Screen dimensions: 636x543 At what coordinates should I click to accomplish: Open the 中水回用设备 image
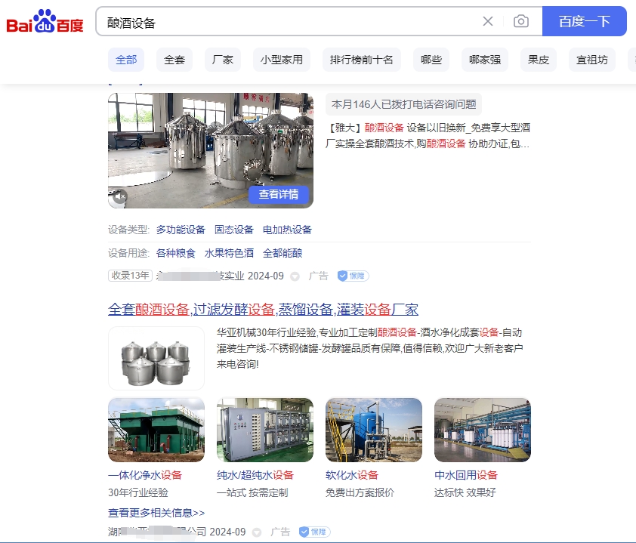pyautogui.click(x=482, y=430)
